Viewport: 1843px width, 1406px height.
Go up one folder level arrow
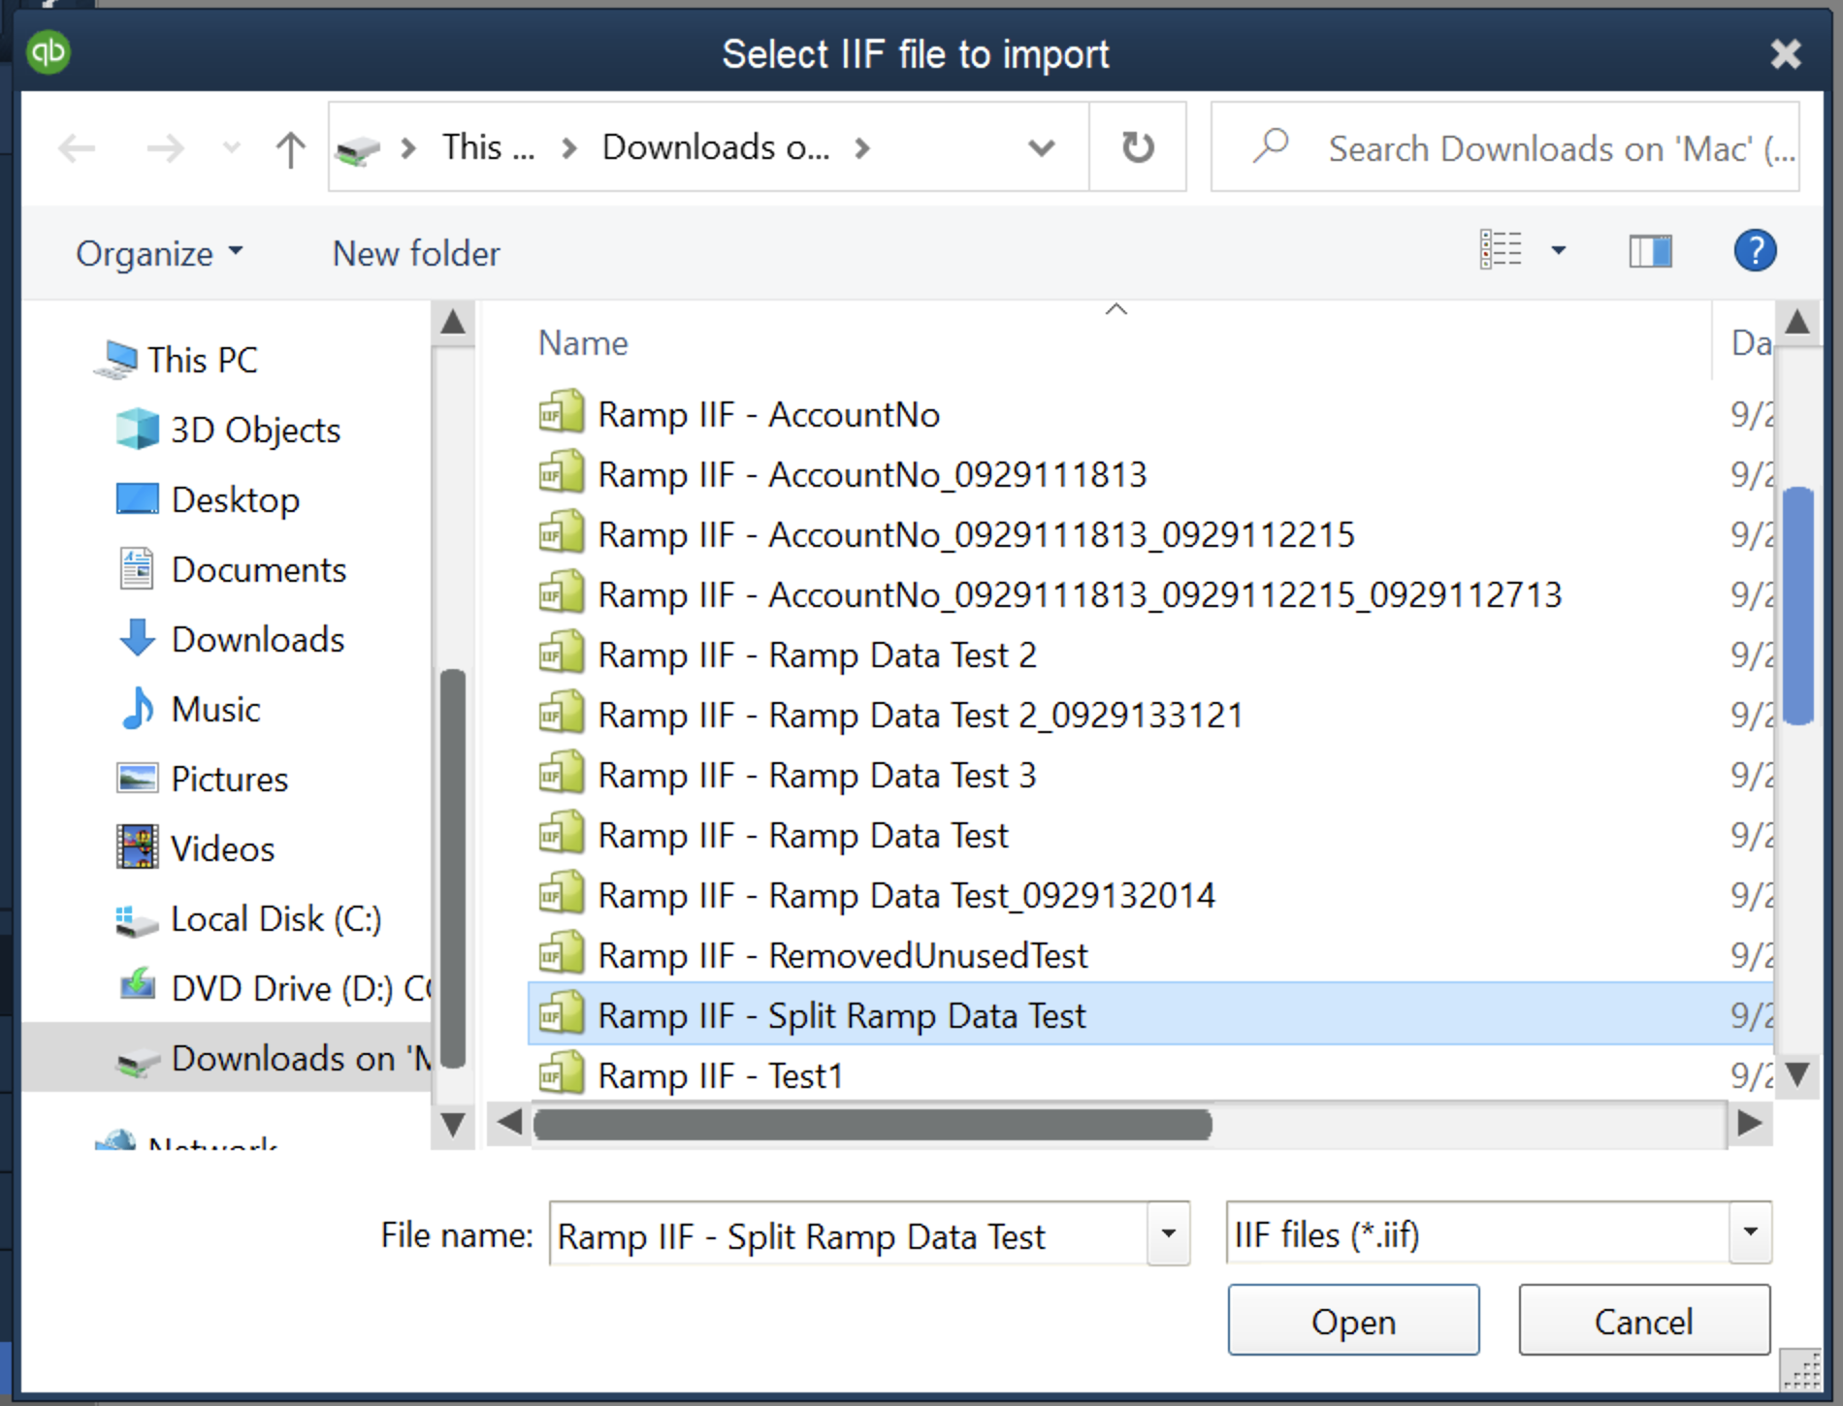click(290, 148)
